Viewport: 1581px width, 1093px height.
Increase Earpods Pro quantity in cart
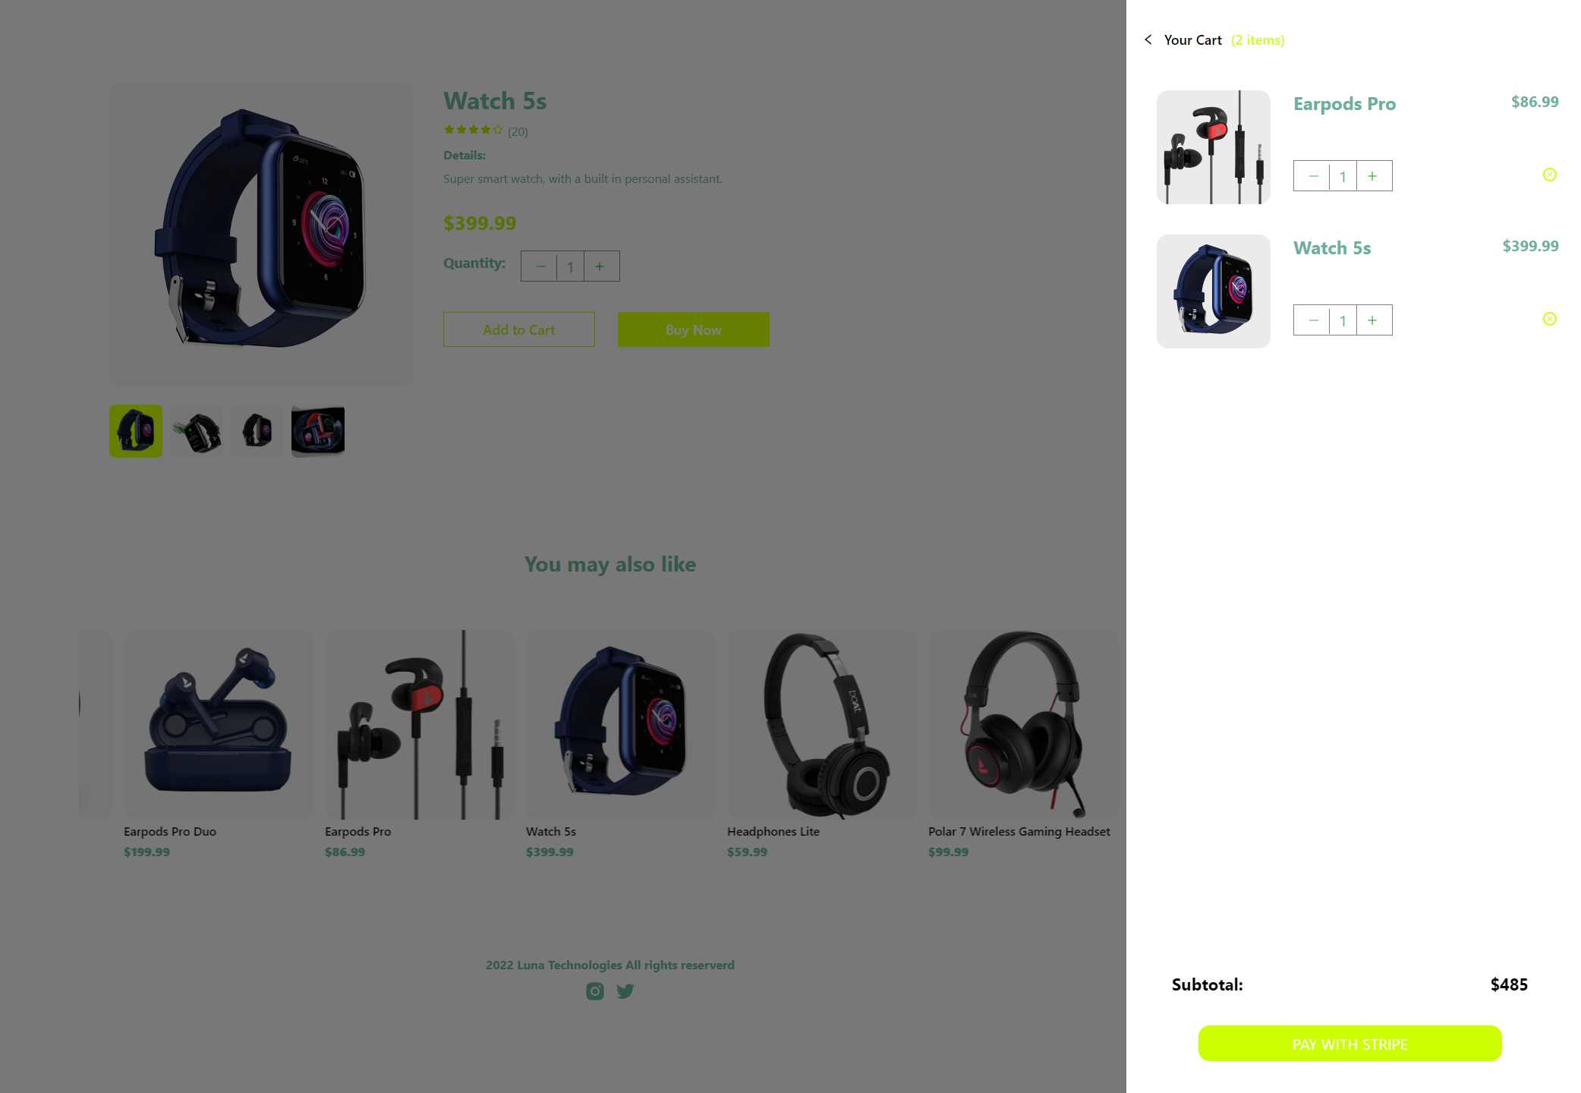pyautogui.click(x=1374, y=176)
